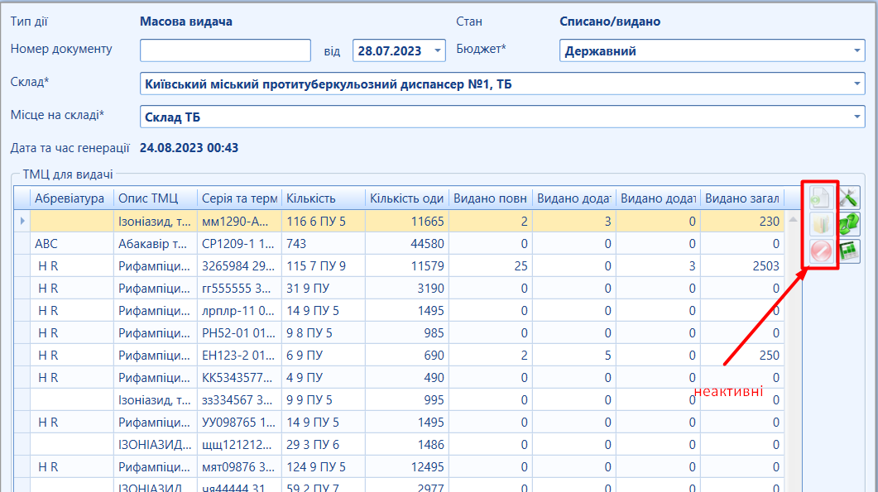This screenshot has height=492, width=878.
Task: Click the series cell мм1290-А
Action: click(x=239, y=221)
